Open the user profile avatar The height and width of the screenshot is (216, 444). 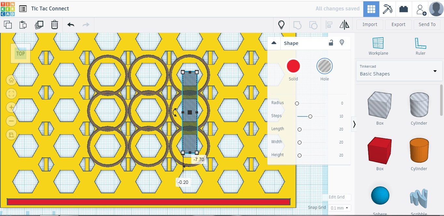tap(436, 9)
